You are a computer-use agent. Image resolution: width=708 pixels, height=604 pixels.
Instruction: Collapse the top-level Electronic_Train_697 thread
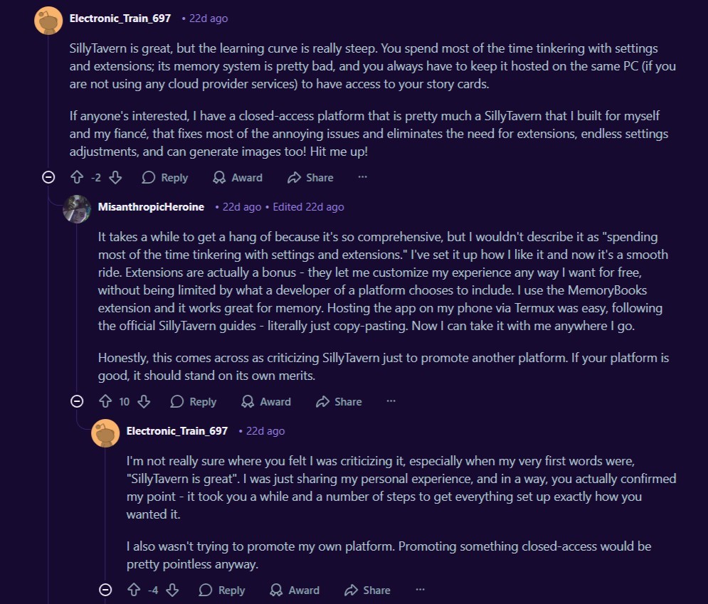pos(48,177)
